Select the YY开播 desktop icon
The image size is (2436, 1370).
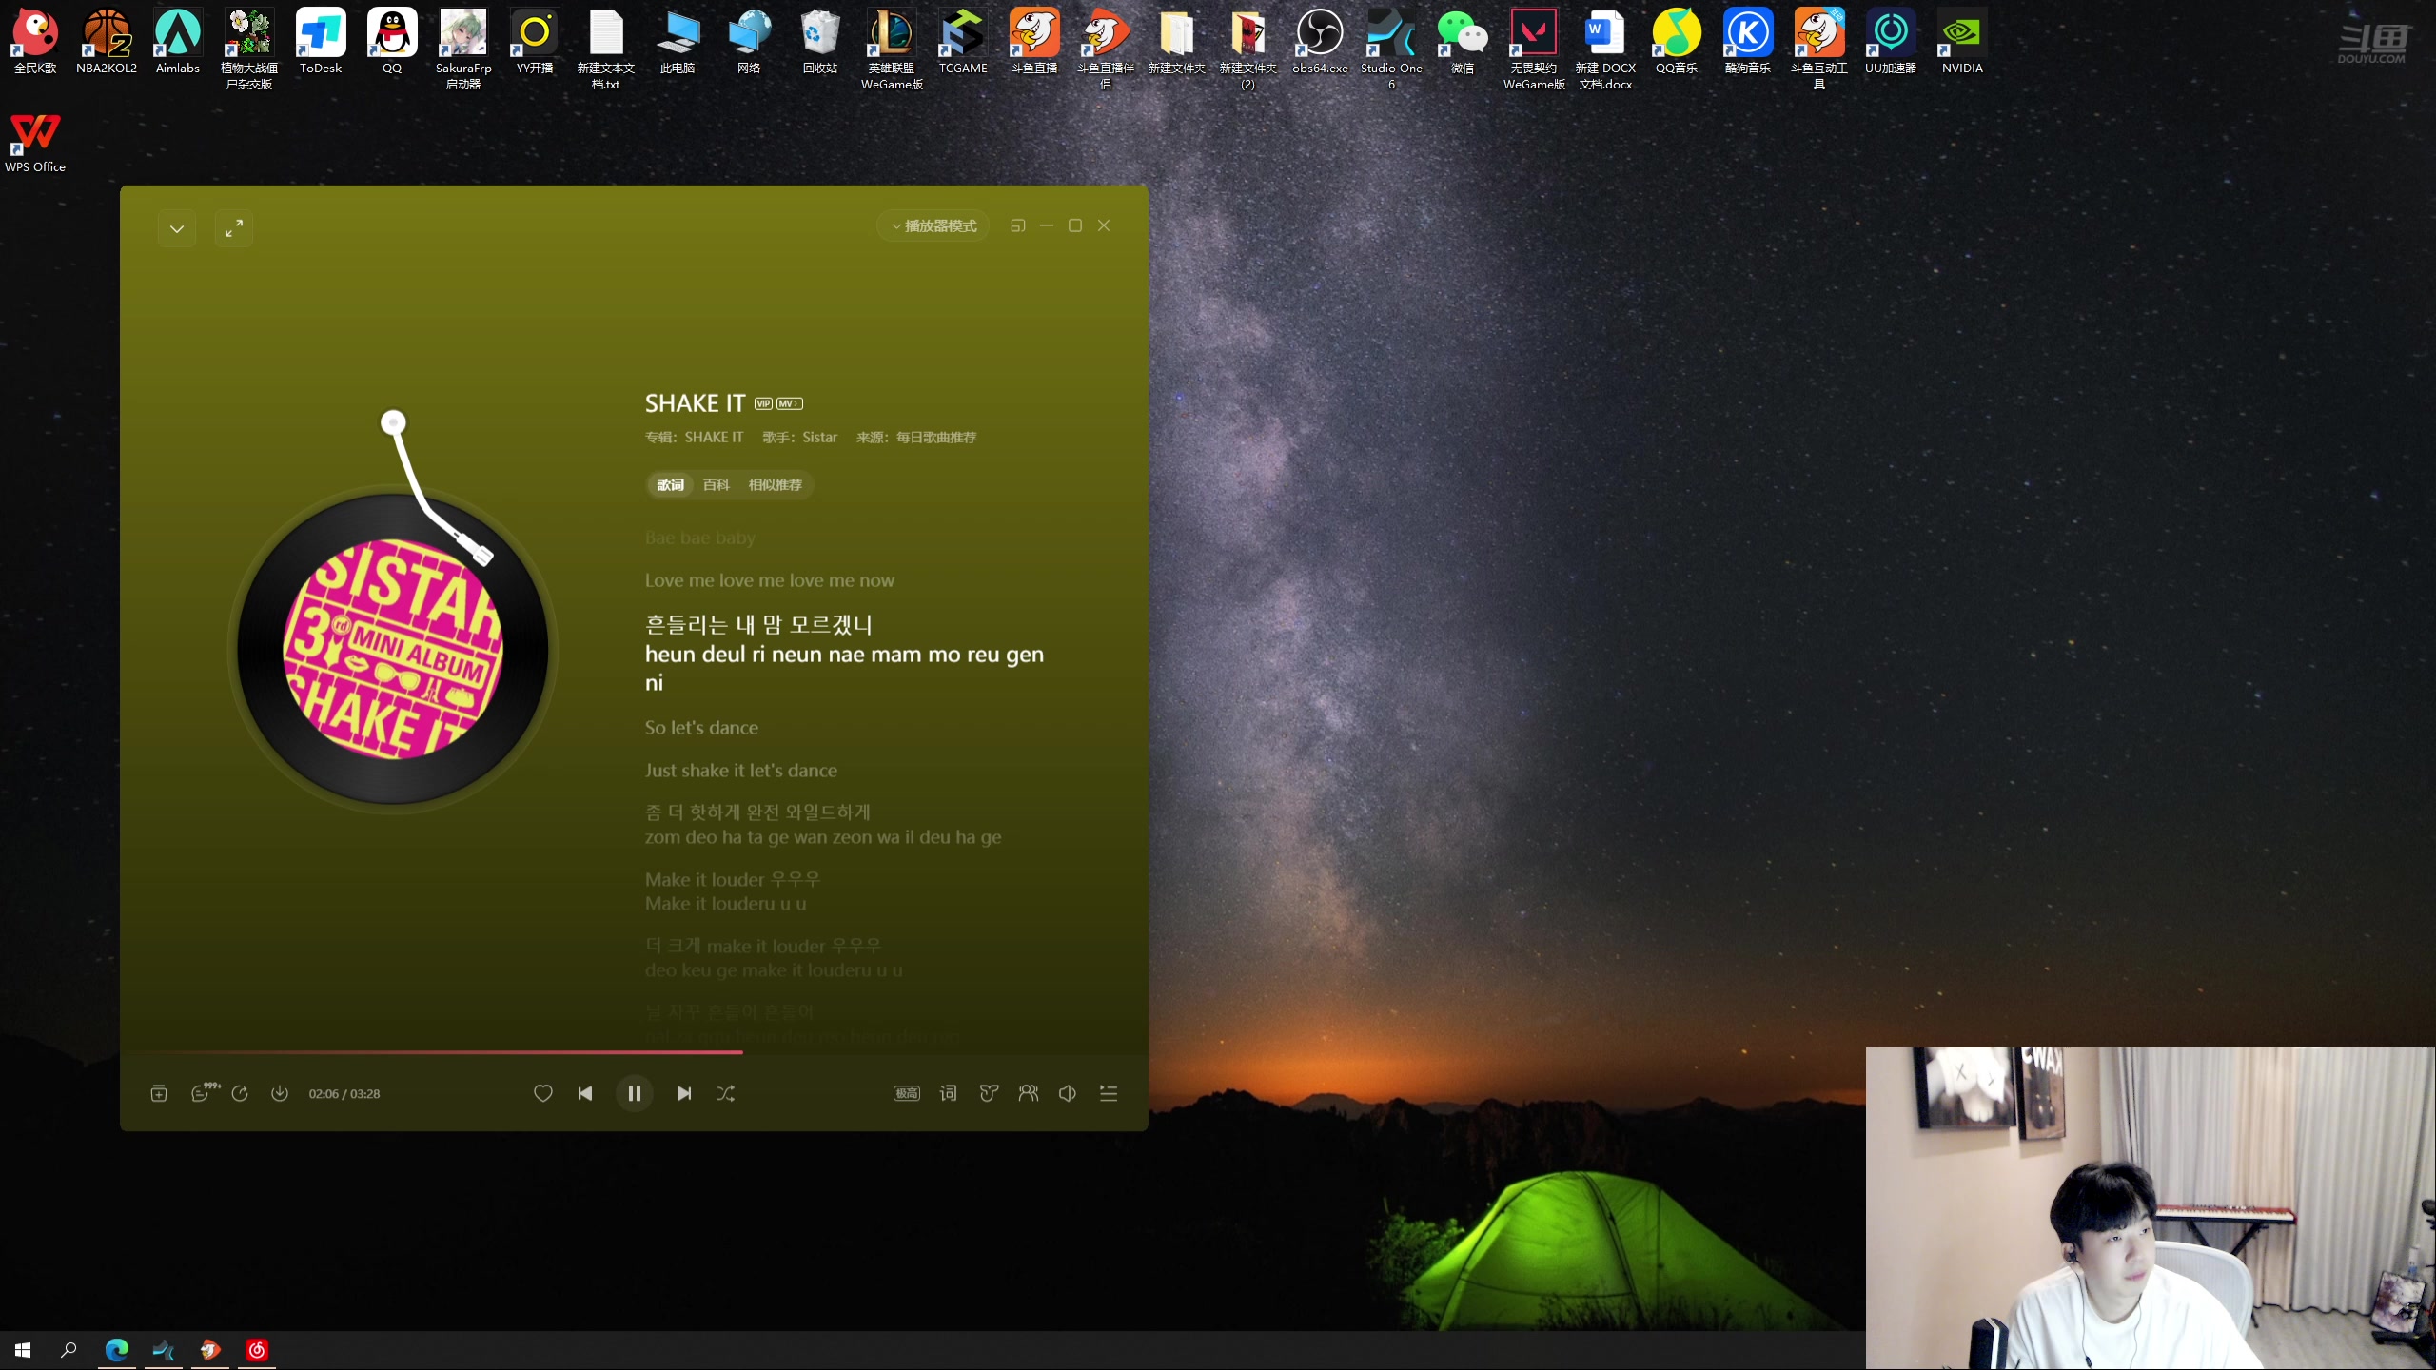(535, 40)
